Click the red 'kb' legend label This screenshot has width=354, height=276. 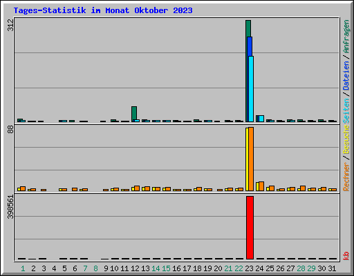click(x=346, y=256)
